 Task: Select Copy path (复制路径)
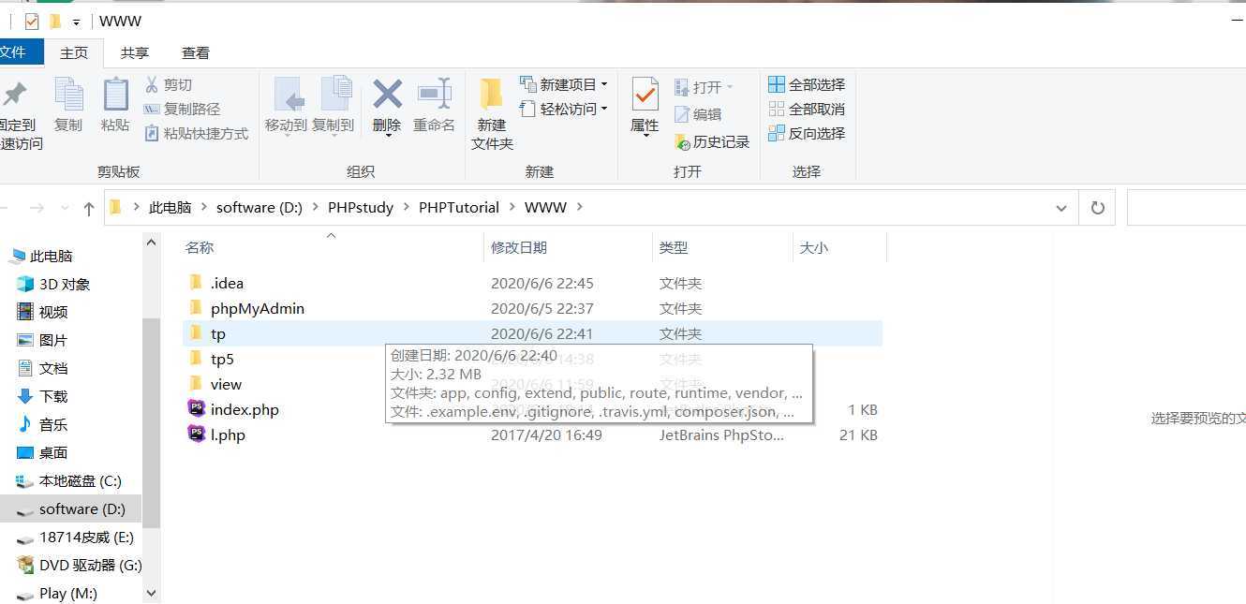tap(182, 109)
